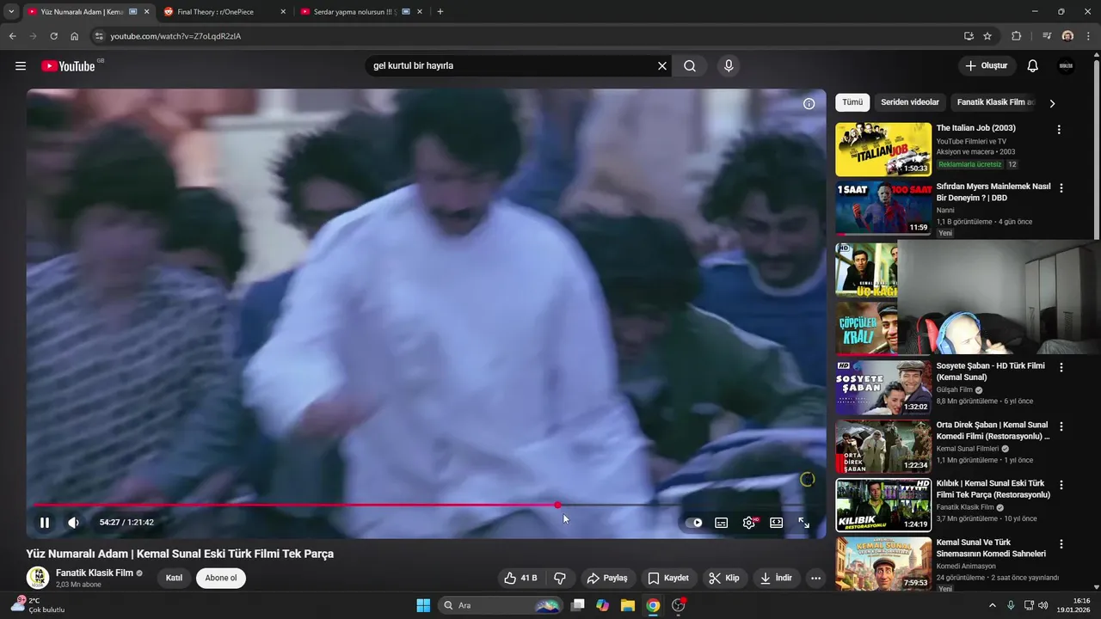This screenshot has height=619, width=1101.
Task: Run search with magnifier button
Action: click(x=690, y=66)
